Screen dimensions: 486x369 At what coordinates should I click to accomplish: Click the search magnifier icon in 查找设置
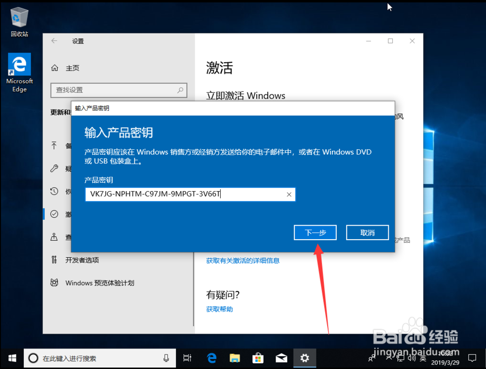180,90
